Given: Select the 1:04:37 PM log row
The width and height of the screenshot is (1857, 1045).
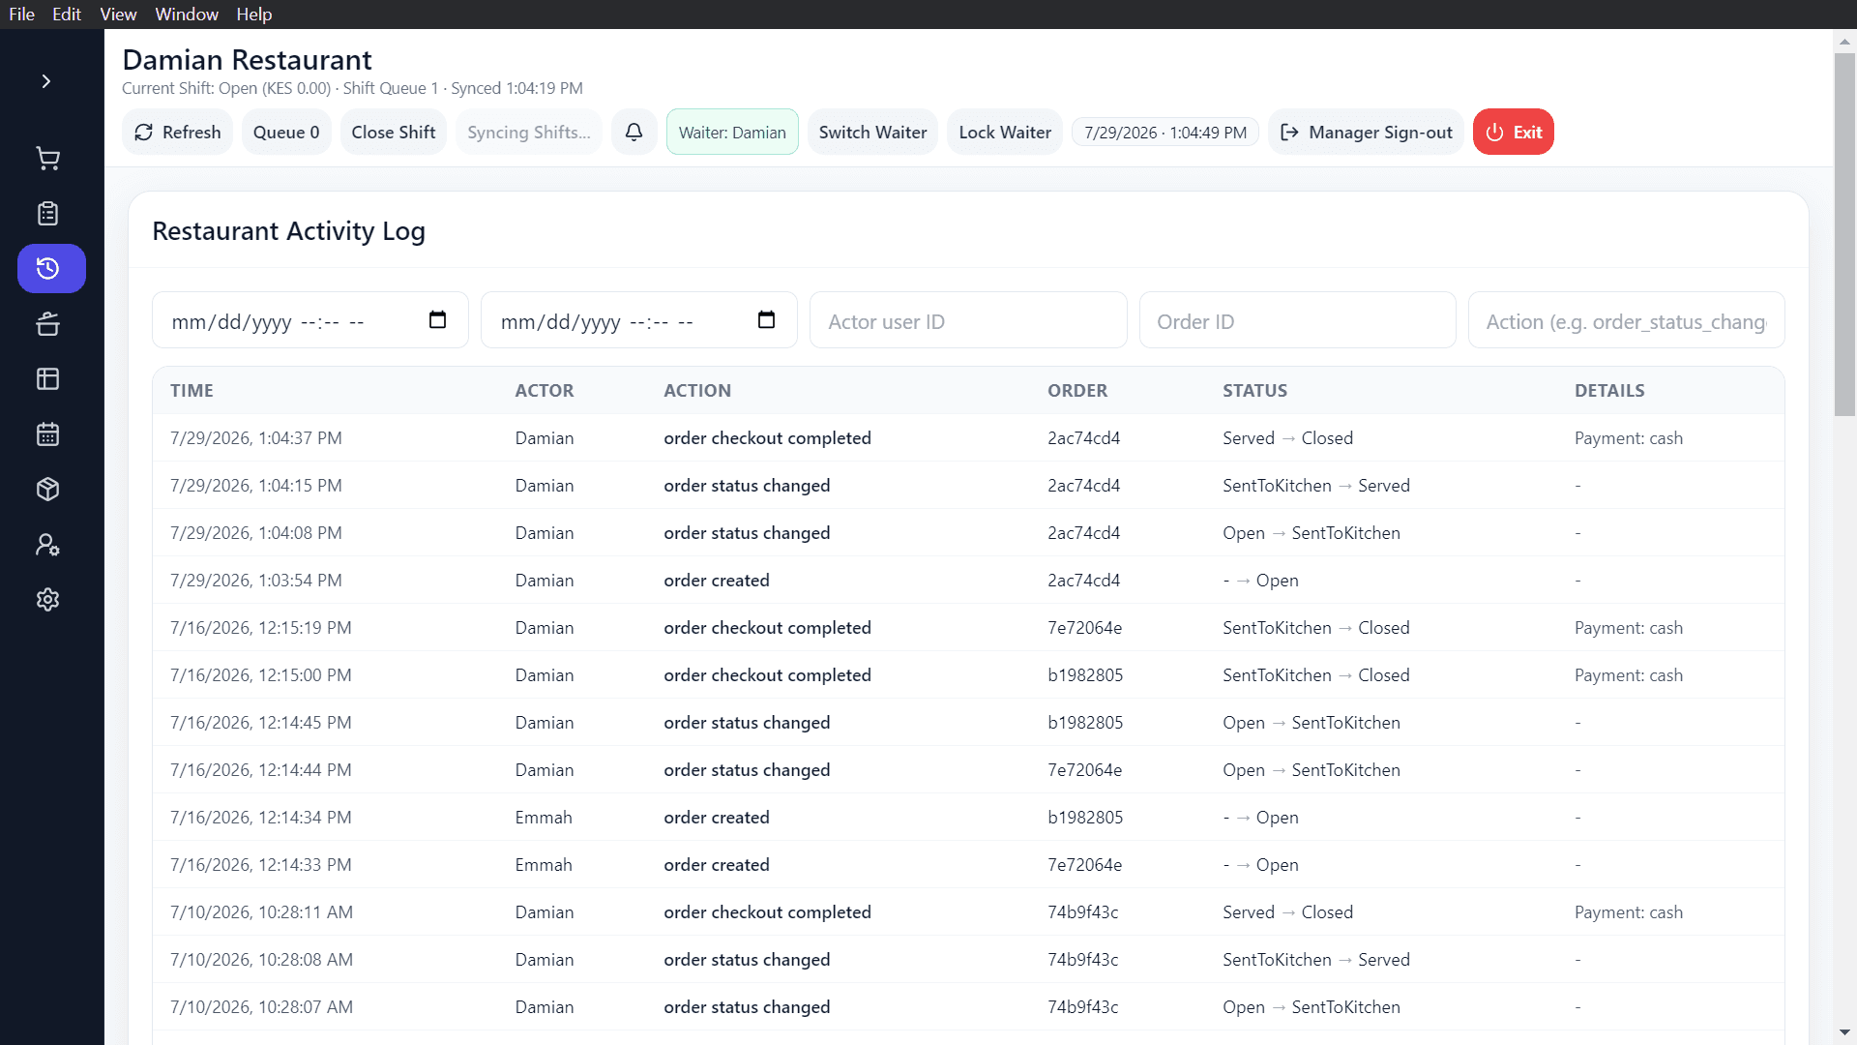Looking at the screenshot, I should click(968, 438).
